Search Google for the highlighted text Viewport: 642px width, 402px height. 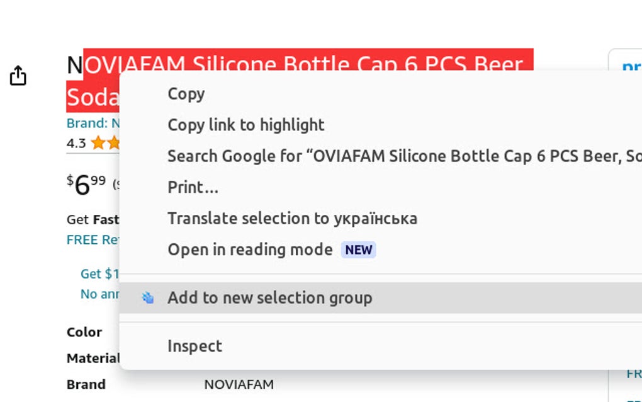[x=315, y=156]
